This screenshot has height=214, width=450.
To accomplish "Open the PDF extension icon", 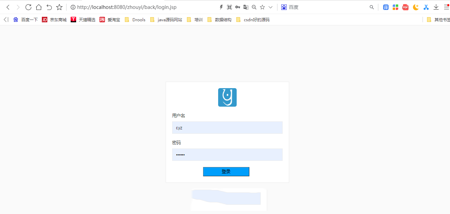I will pyautogui.click(x=405, y=7).
